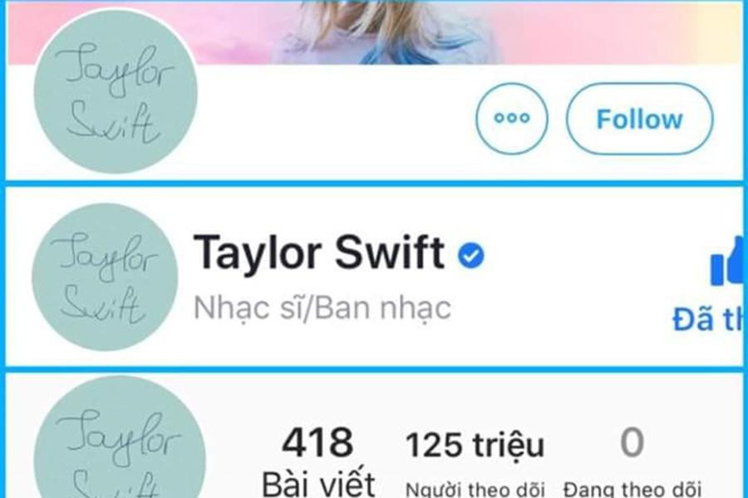Image resolution: width=748 pixels, height=498 pixels.
Task: Click handwritten Swift signature in top avatar
Action: click(112, 124)
